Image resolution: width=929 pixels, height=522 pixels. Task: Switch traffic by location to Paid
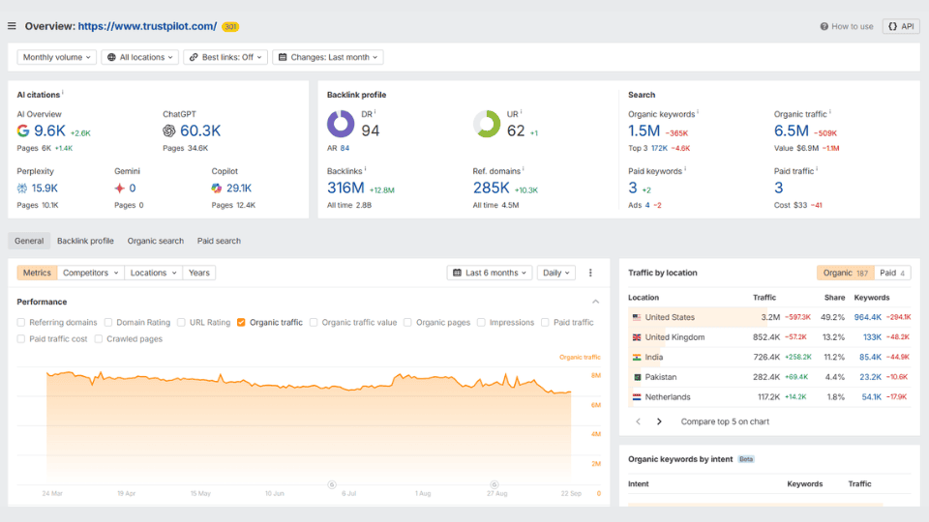[892, 273]
